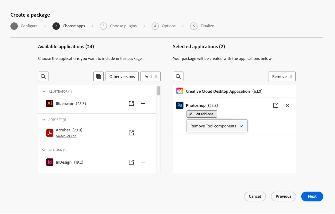Click the available applications list scrollbar
Viewport: 335px width, 214px height.
pyautogui.click(x=159, y=91)
